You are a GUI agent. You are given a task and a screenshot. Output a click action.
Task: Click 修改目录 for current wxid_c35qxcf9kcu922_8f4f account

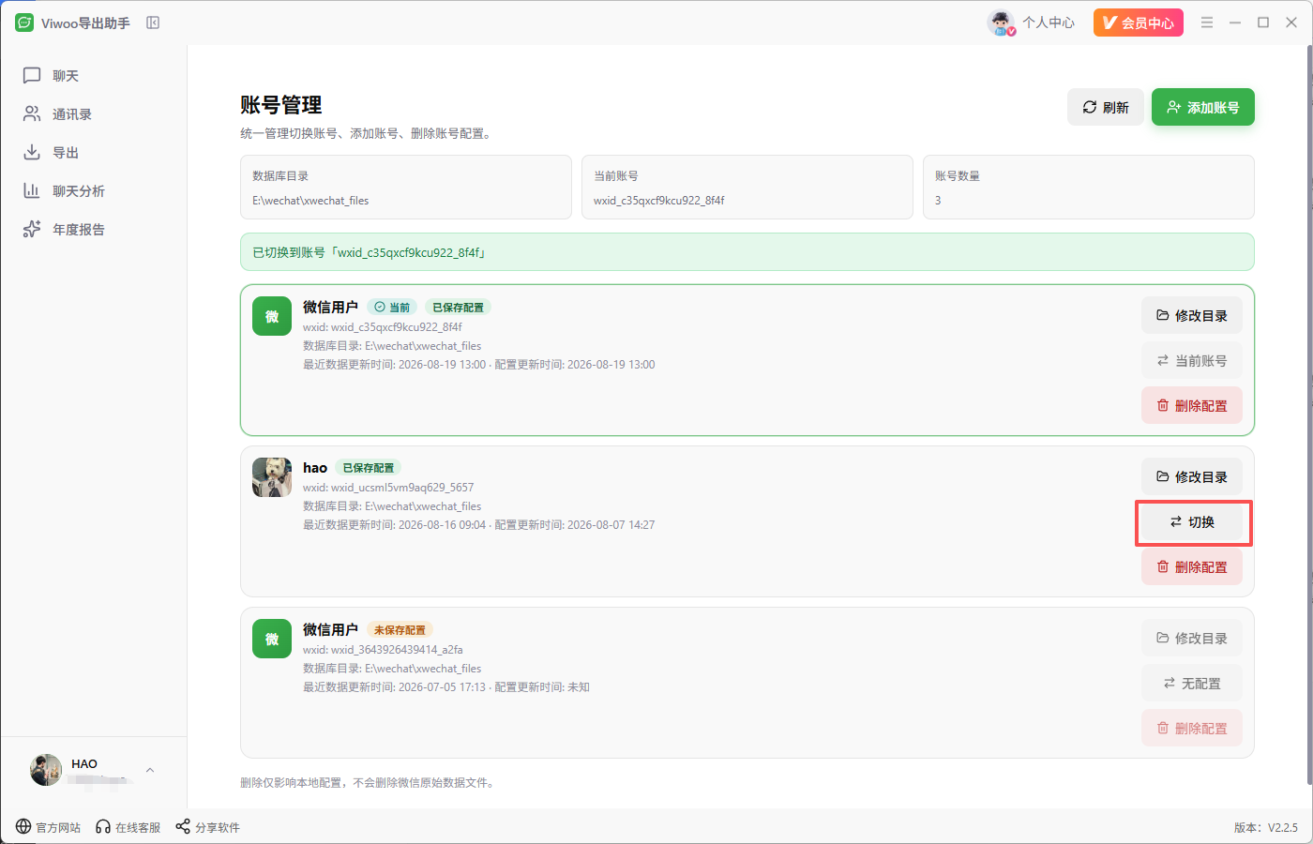[x=1192, y=315]
